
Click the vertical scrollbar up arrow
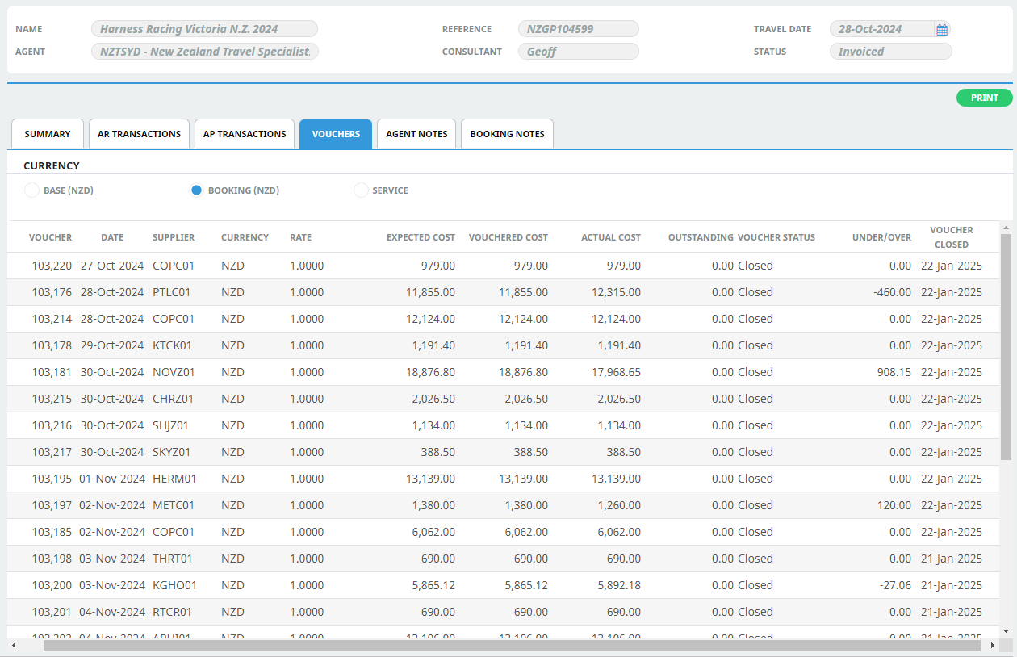(x=1006, y=228)
